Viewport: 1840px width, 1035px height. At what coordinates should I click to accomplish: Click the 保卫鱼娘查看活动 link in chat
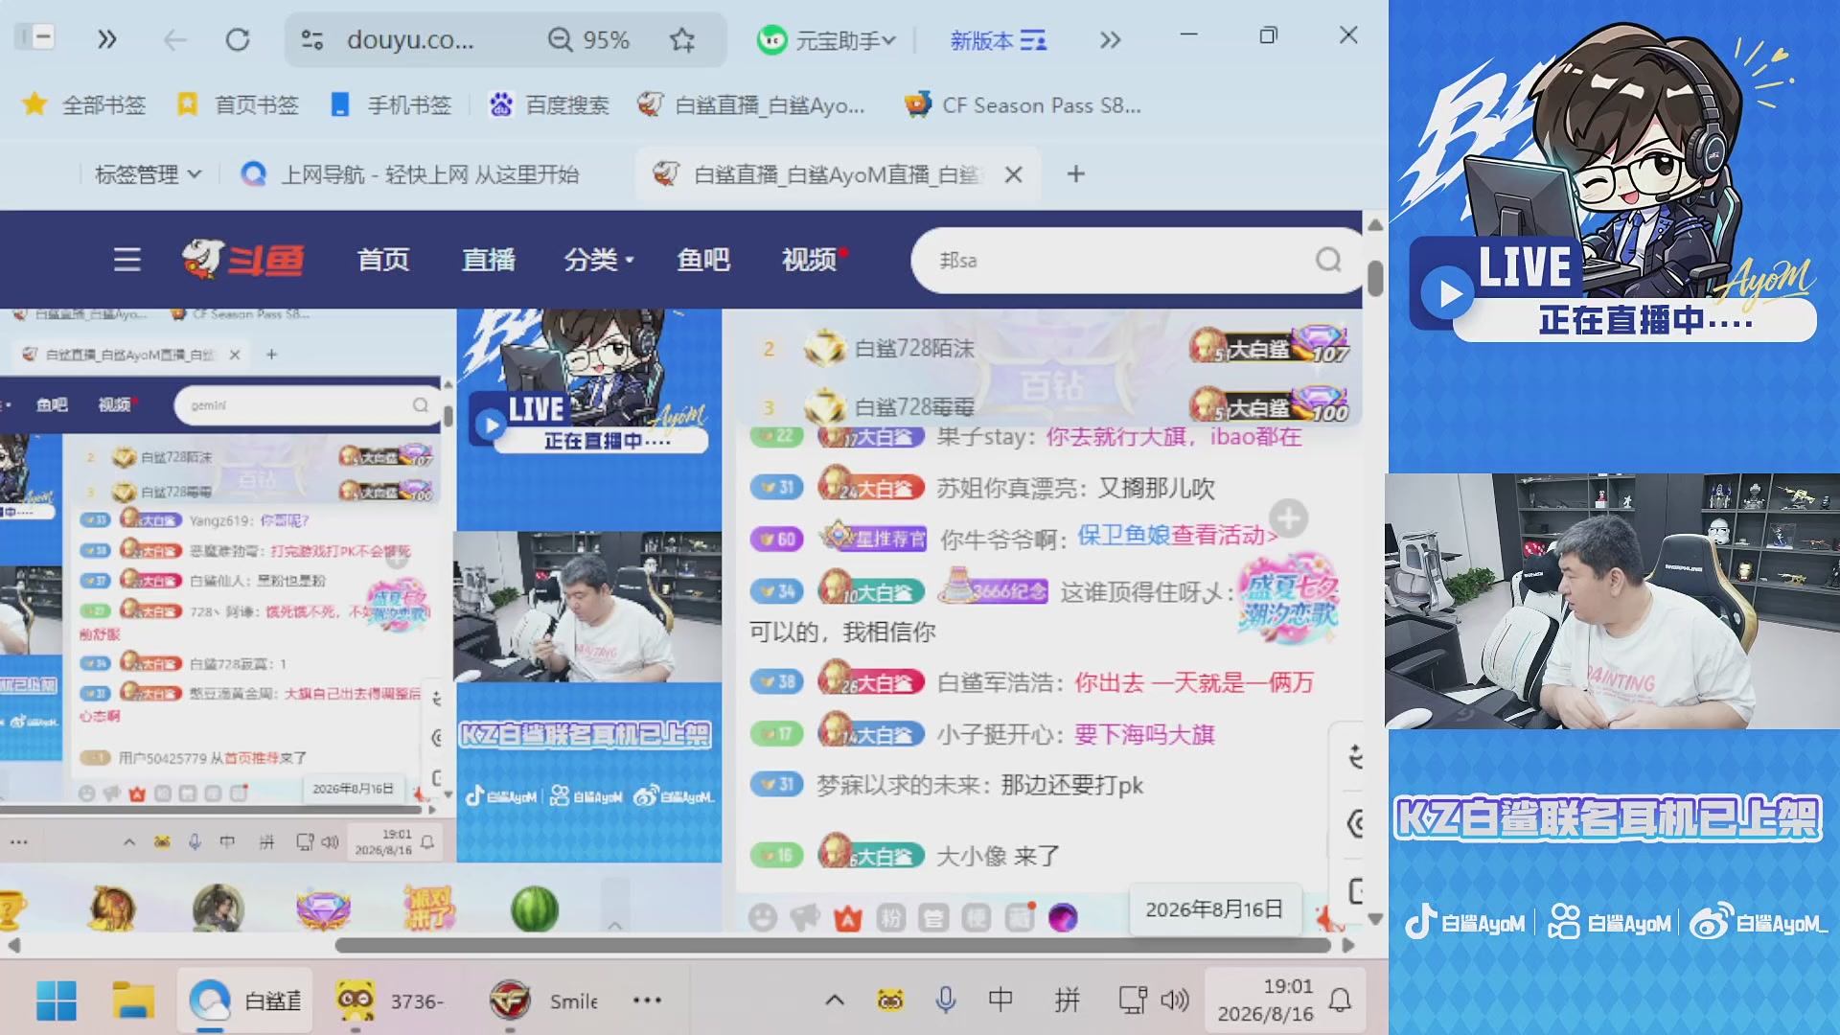point(1178,536)
